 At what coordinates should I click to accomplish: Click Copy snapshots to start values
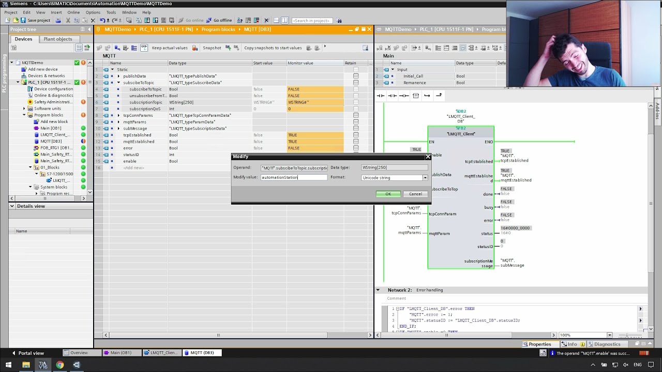[273, 48]
